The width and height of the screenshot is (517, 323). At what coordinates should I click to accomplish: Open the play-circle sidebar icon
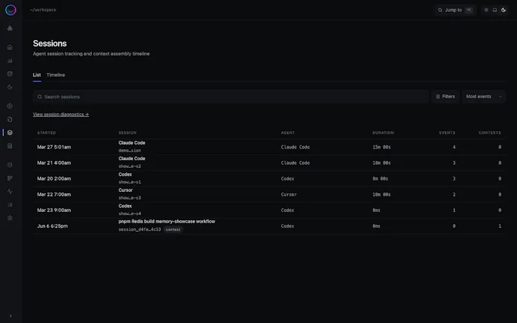pyautogui.click(x=10, y=106)
